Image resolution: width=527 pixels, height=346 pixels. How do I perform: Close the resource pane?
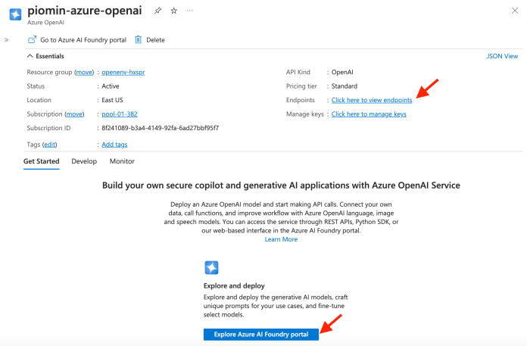(x=515, y=11)
